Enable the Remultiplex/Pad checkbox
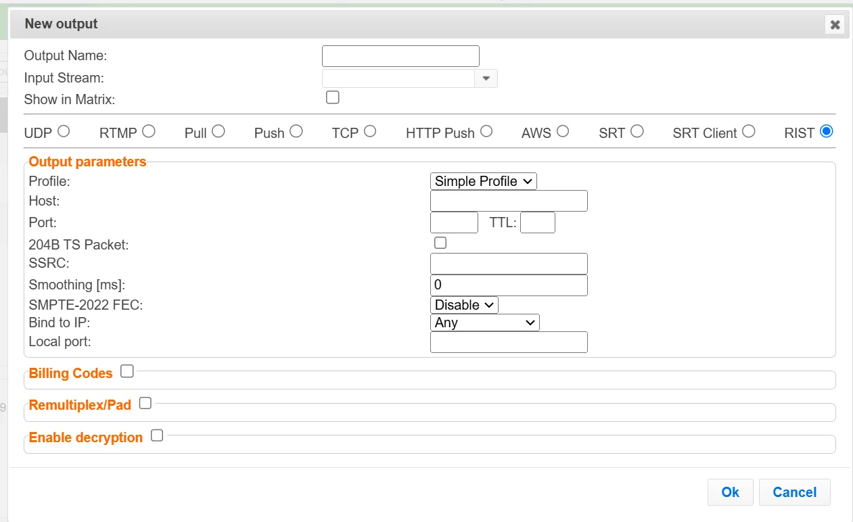The height and width of the screenshot is (522, 853). (x=145, y=403)
